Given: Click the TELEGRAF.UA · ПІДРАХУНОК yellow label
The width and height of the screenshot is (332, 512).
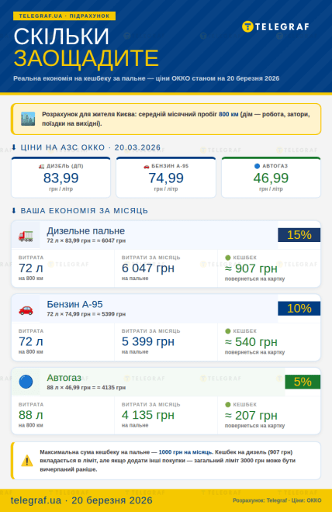Looking at the screenshot, I should click(x=64, y=16).
